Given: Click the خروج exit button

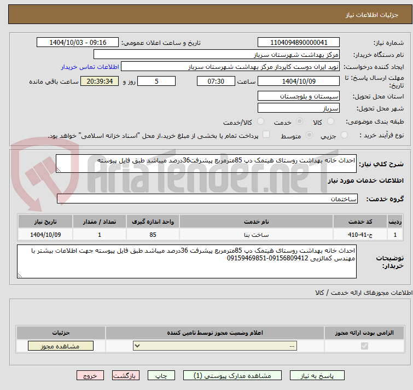Looking at the screenshot, I should [90, 376].
